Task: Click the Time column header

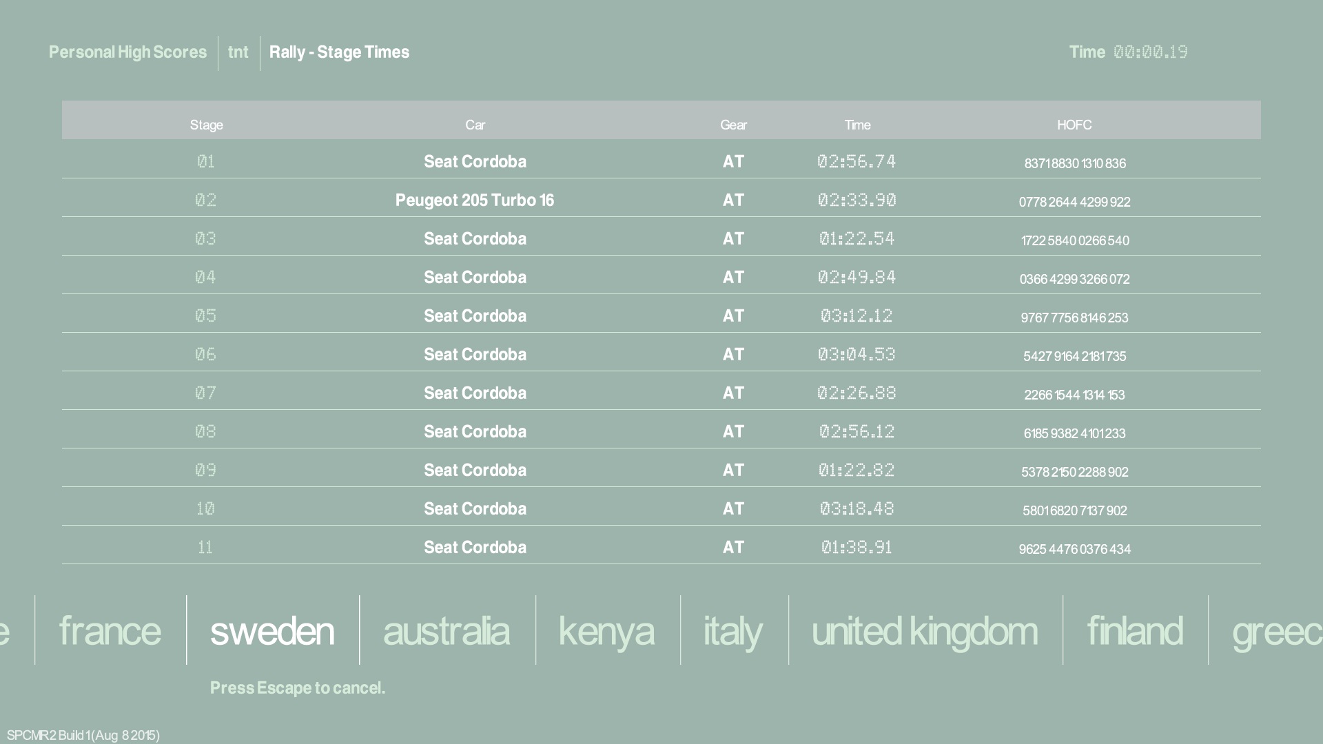Action: point(857,125)
